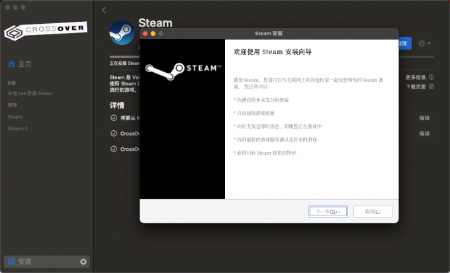Click the 容器 section label in sidebar
Screen dimensions: 450x273
pos(11,83)
